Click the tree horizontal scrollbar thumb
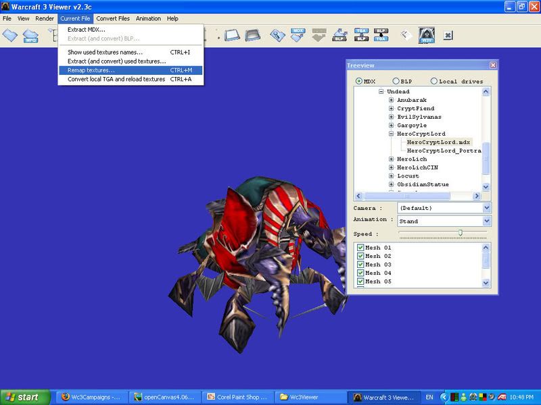Image resolution: width=541 pixels, height=405 pixels. click(x=407, y=196)
